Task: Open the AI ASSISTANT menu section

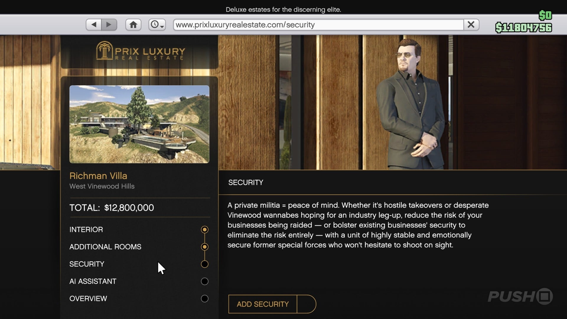Action: point(93,281)
